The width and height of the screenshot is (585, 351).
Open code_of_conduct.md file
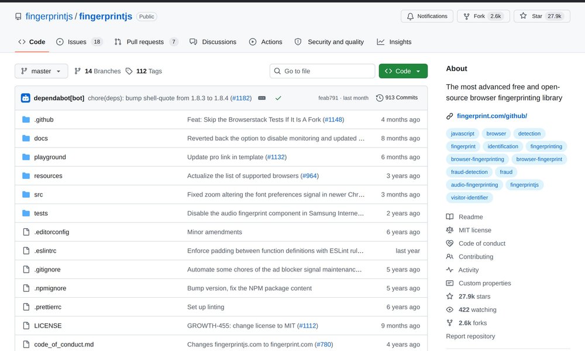click(x=64, y=345)
